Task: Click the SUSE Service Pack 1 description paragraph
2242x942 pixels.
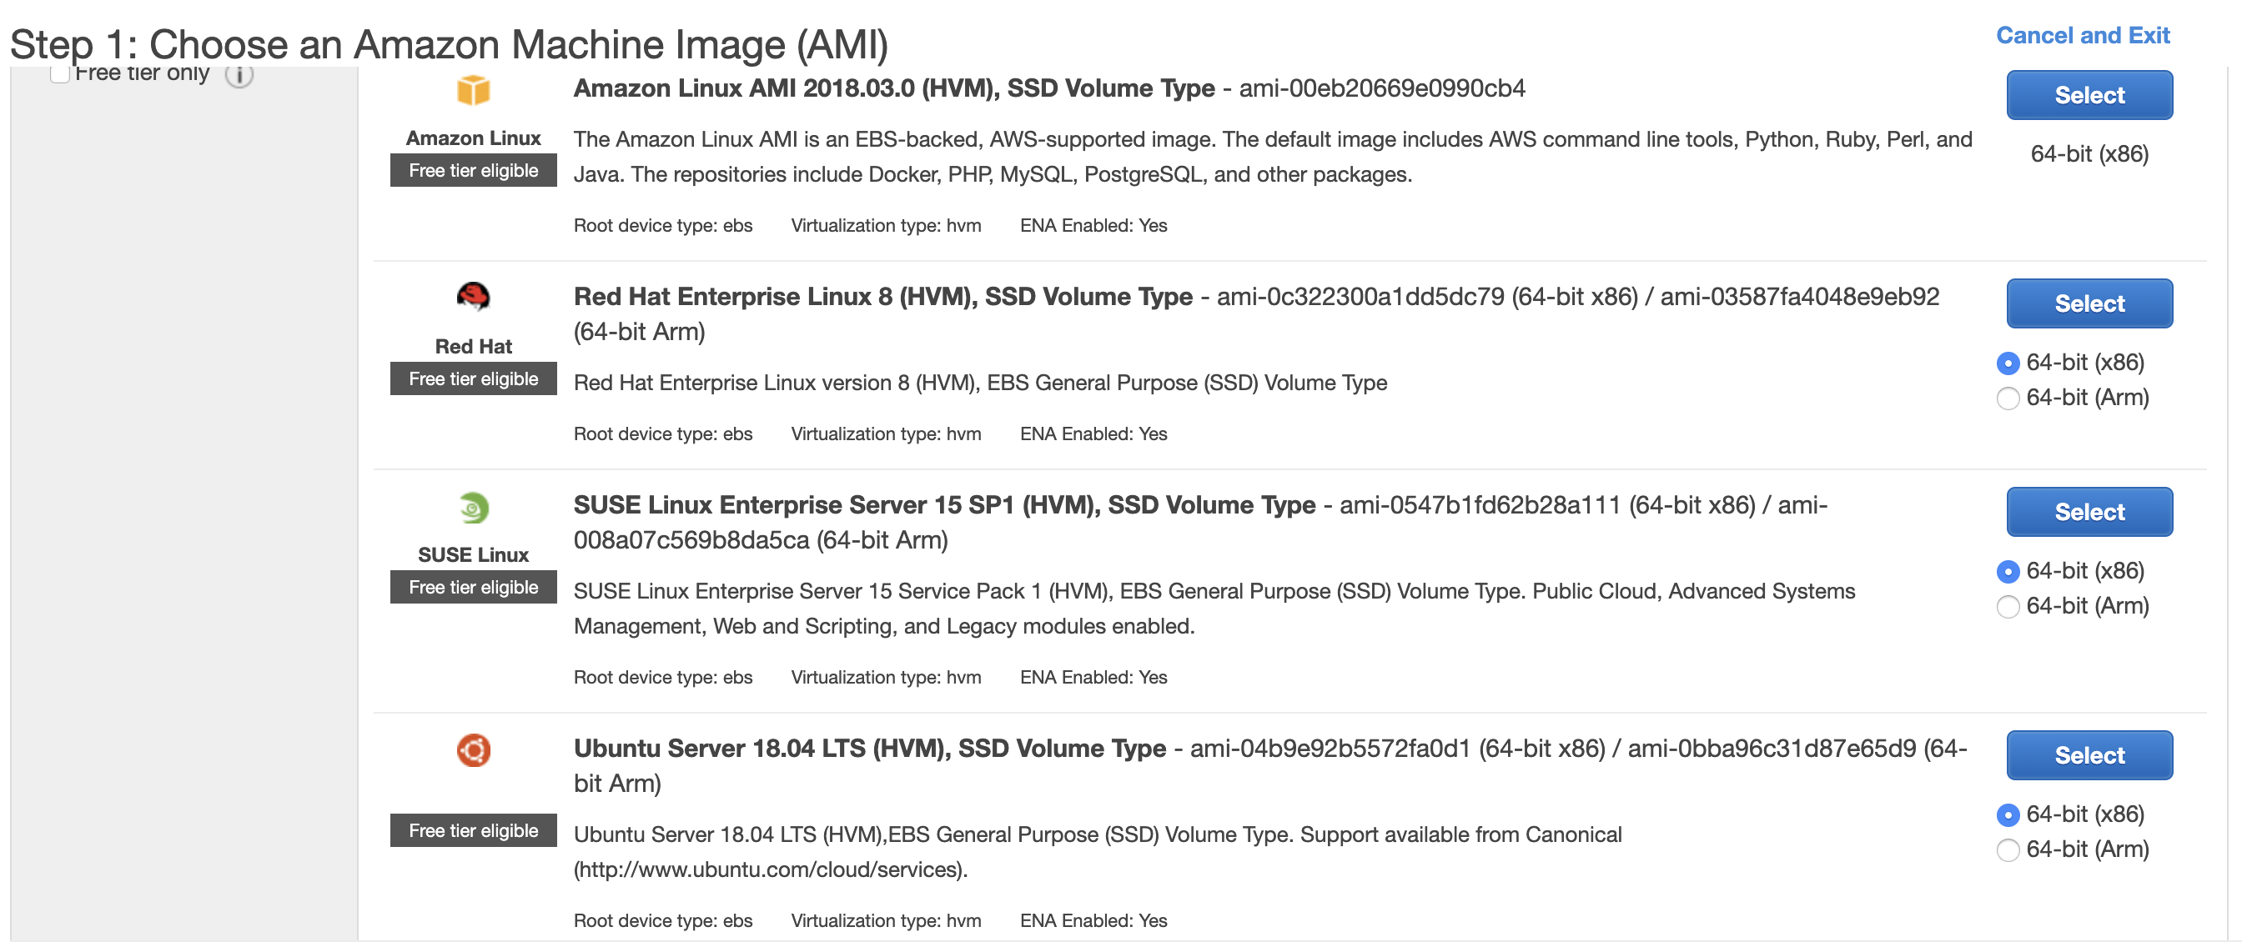Action: (x=1214, y=609)
